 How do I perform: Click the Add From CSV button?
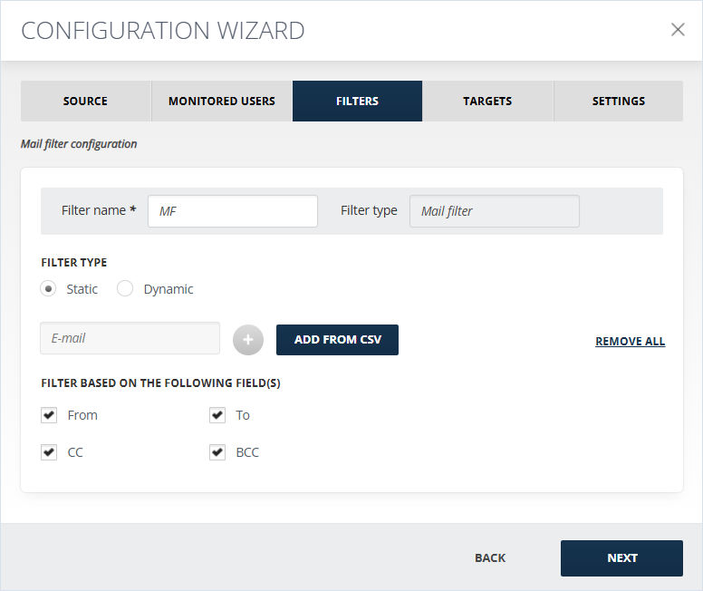337,340
